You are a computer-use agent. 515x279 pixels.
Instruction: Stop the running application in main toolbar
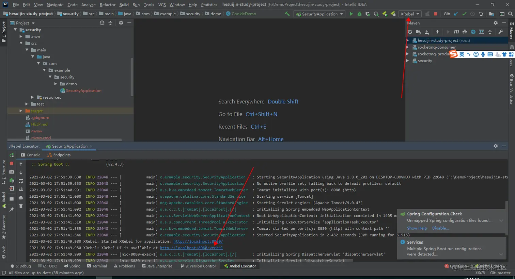tap(435, 14)
